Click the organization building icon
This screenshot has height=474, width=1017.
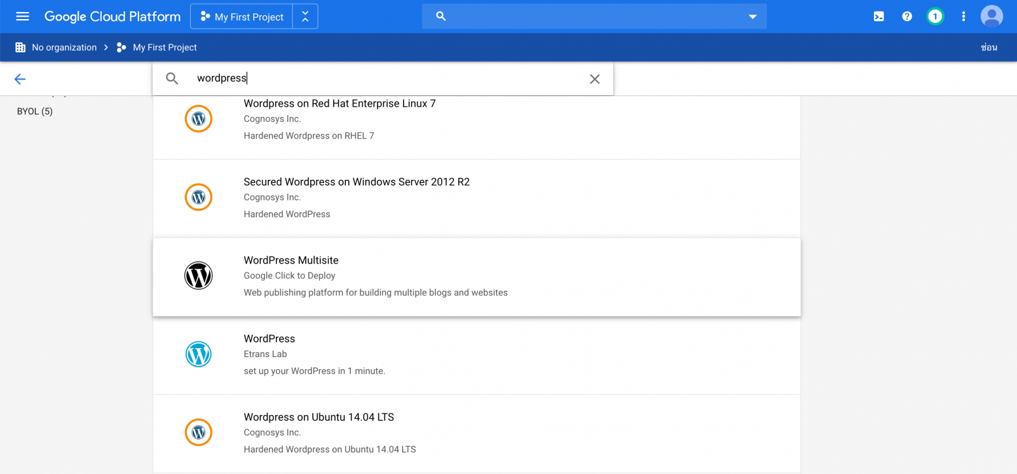click(x=20, y=48)
